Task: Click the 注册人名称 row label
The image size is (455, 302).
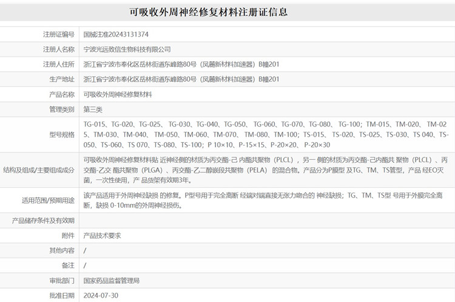Action: [x=59, y=49]
